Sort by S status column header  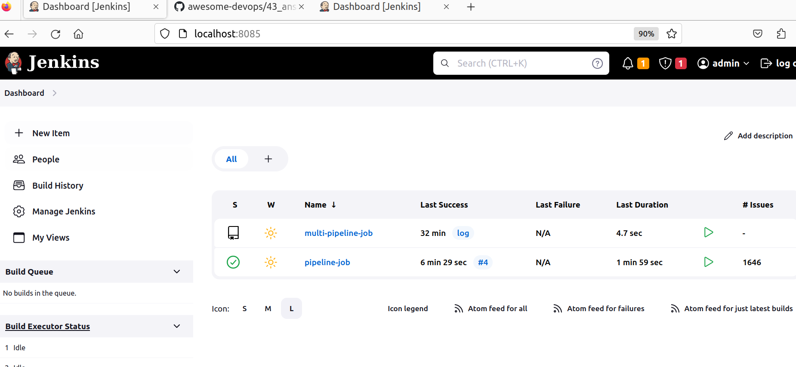235,205
